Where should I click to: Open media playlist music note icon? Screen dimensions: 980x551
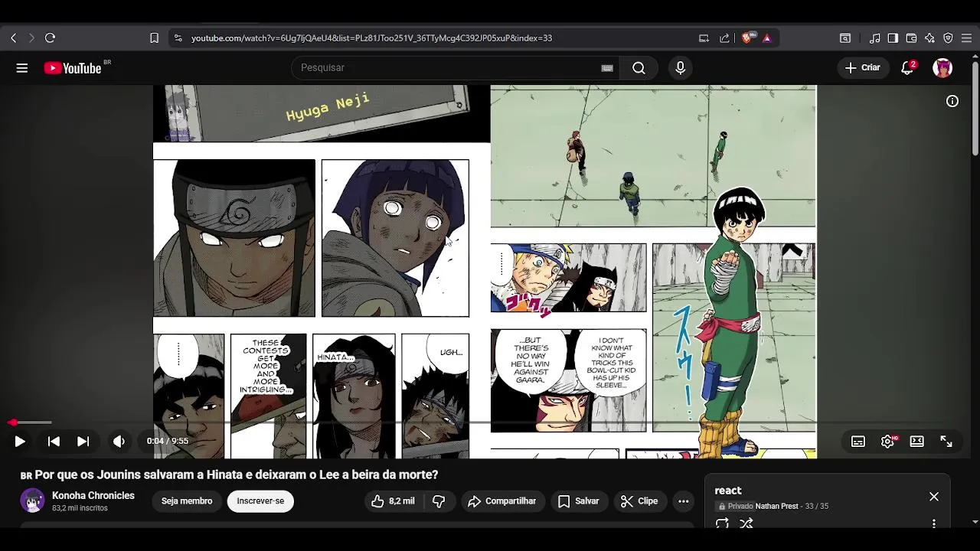(x=874, y=37)
